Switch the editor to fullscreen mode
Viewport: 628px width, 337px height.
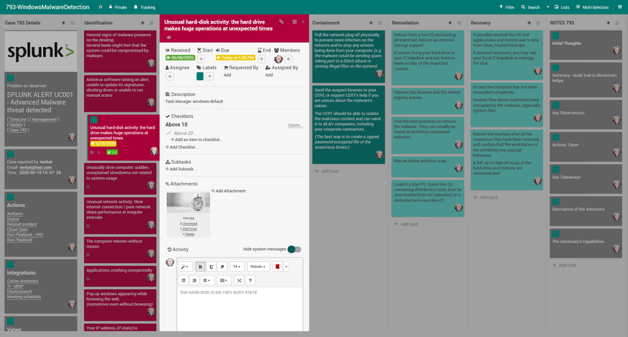tap(239, 280)
